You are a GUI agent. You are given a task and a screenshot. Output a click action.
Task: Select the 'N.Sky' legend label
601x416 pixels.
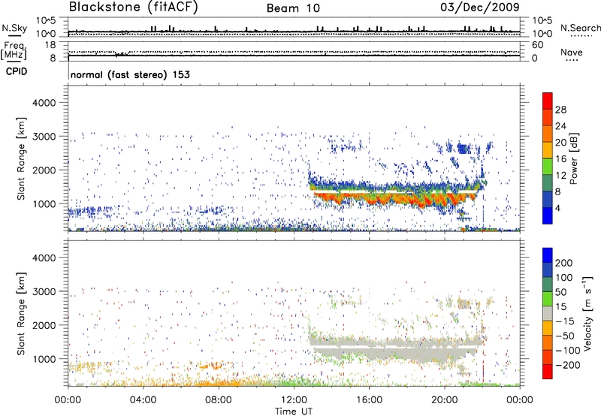coord(14,28)
